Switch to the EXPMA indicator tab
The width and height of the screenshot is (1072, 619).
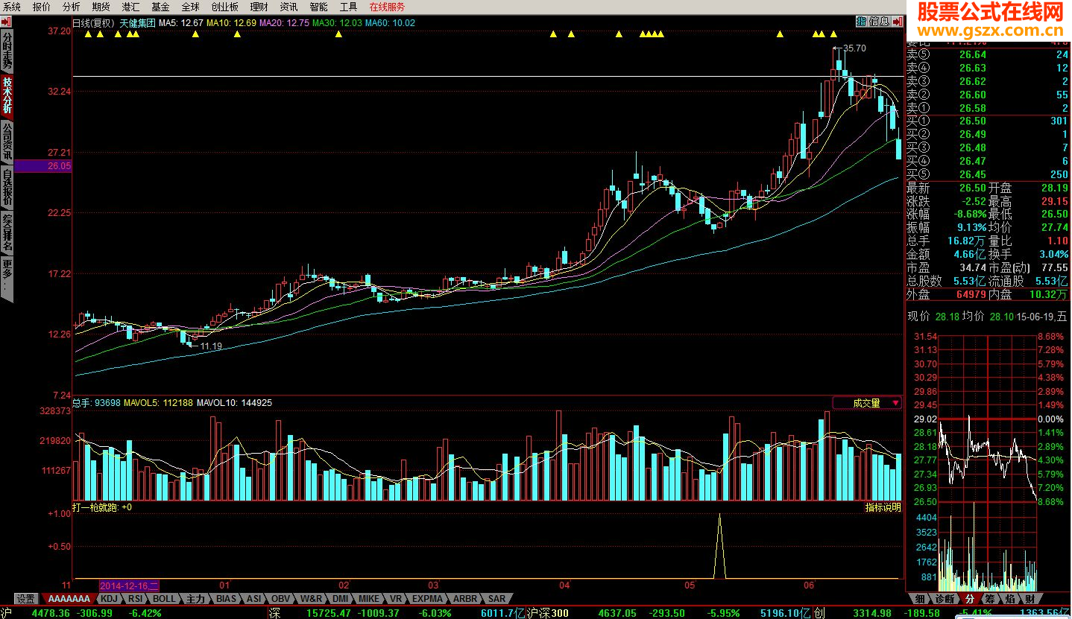tap(427, 599)
